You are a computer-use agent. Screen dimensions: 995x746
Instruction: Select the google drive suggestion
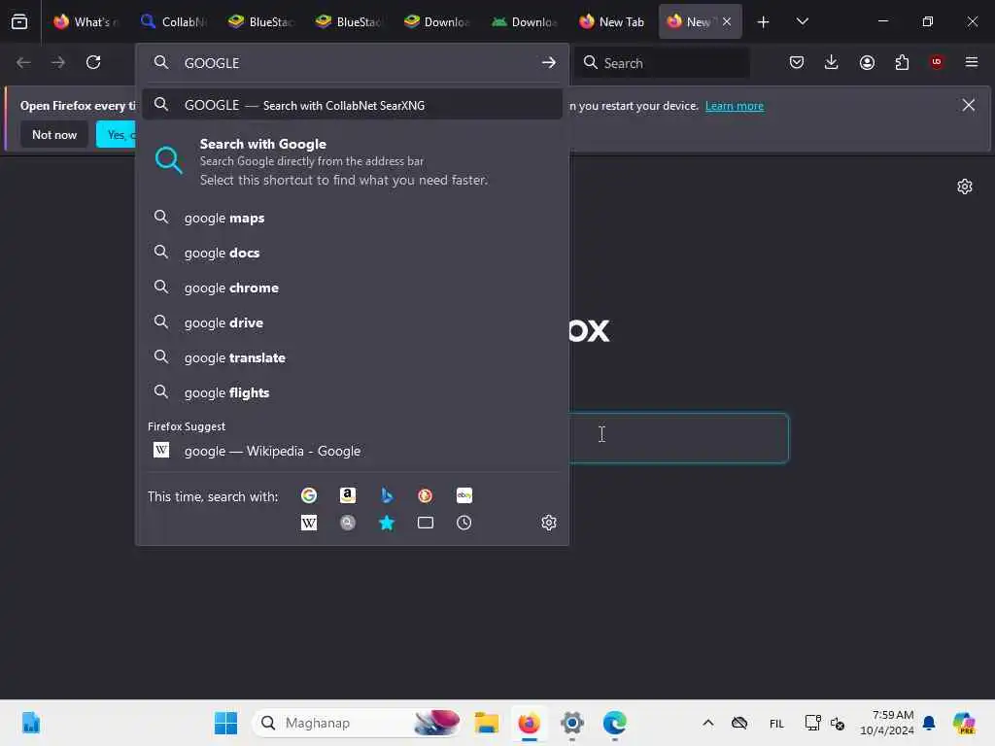tap(352, 322)
